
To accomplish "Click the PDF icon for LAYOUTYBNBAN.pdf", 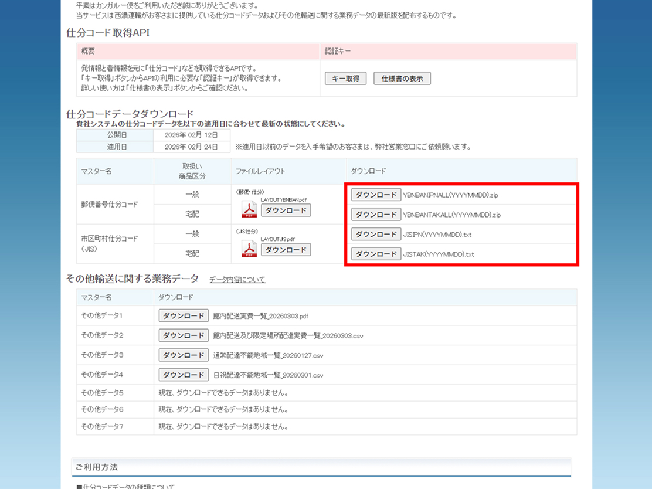I will [249, 209].
